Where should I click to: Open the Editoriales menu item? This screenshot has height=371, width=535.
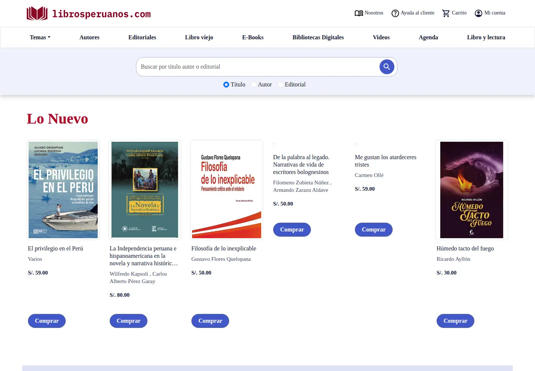tap(142, 37)
